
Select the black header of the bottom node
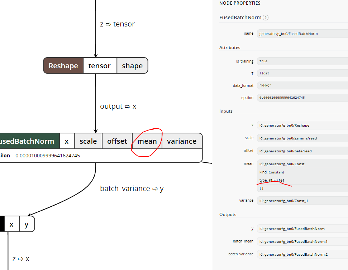pyautogui.click(x=2, y=224)
